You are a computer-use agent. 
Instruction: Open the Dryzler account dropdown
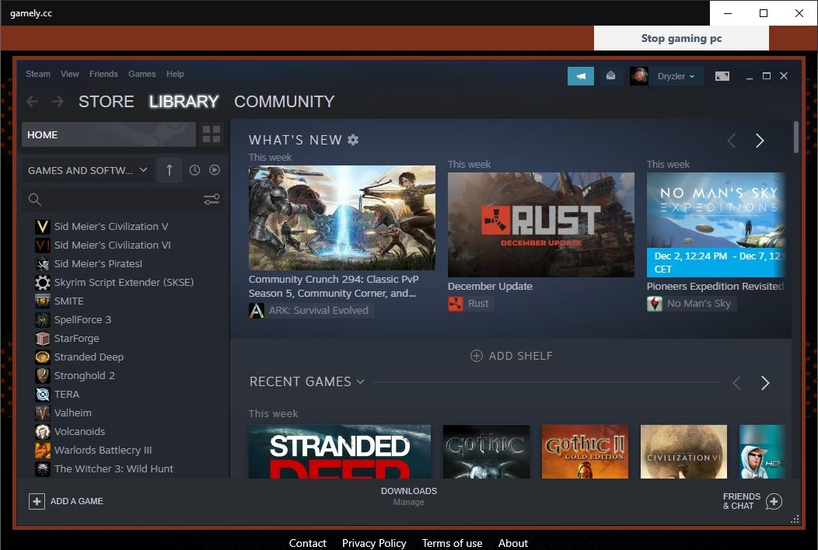pyautogui.click(x=676, y=76)
